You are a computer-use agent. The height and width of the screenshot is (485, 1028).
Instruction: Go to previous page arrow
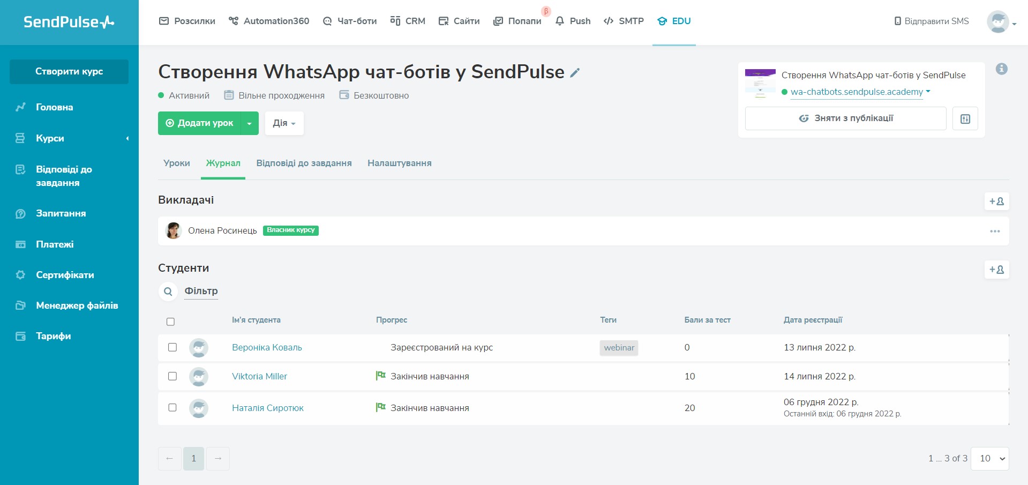(x=169, y=459)
